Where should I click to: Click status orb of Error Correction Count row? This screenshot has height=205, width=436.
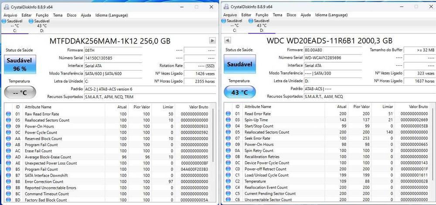coord(8,181)
